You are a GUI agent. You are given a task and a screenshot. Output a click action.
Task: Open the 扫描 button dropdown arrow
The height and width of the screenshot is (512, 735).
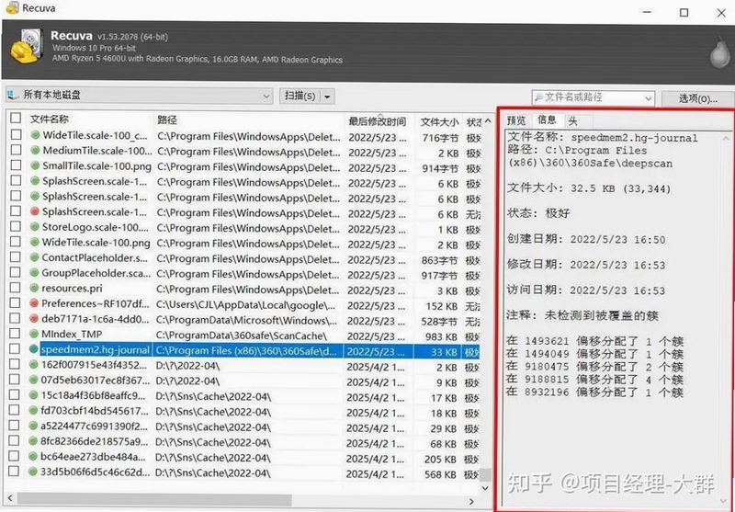click(x=327, y=97)
